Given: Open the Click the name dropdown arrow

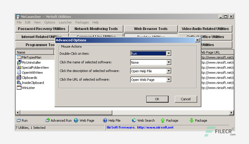Looking at the screenshot, I should pyautogui.click(x=169, y=62).
